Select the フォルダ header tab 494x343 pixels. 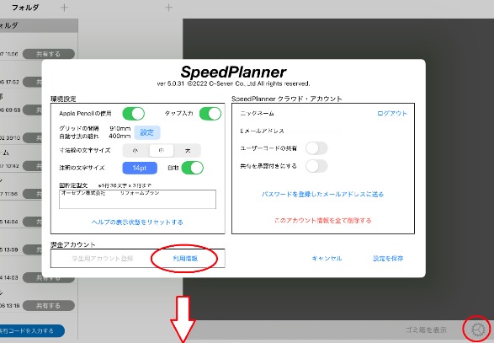25,8
